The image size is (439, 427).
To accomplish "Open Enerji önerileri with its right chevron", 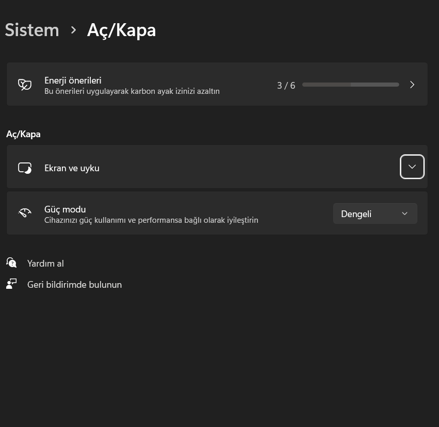I will (x=412, y=85).
